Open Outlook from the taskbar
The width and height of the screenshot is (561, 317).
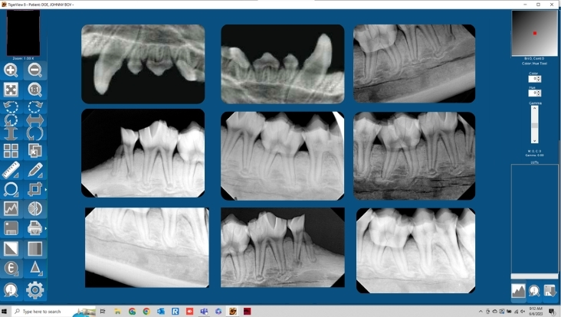coord(161,312)
